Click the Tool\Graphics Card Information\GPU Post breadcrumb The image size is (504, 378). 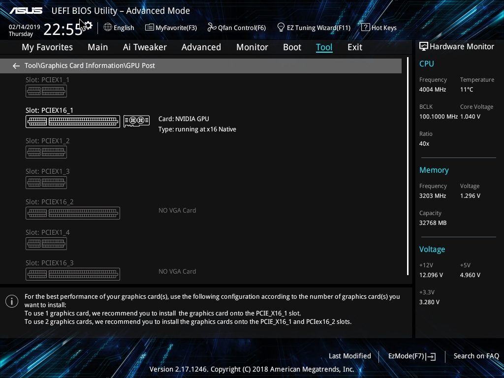[90, 65]
